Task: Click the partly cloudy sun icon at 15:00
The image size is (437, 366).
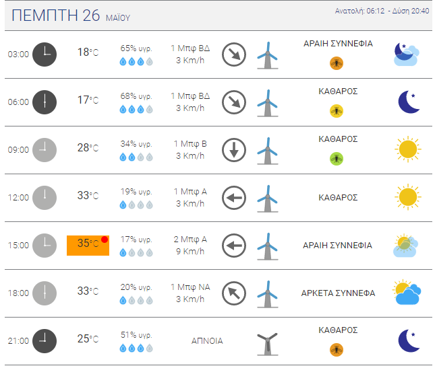Action: [407, 246]
